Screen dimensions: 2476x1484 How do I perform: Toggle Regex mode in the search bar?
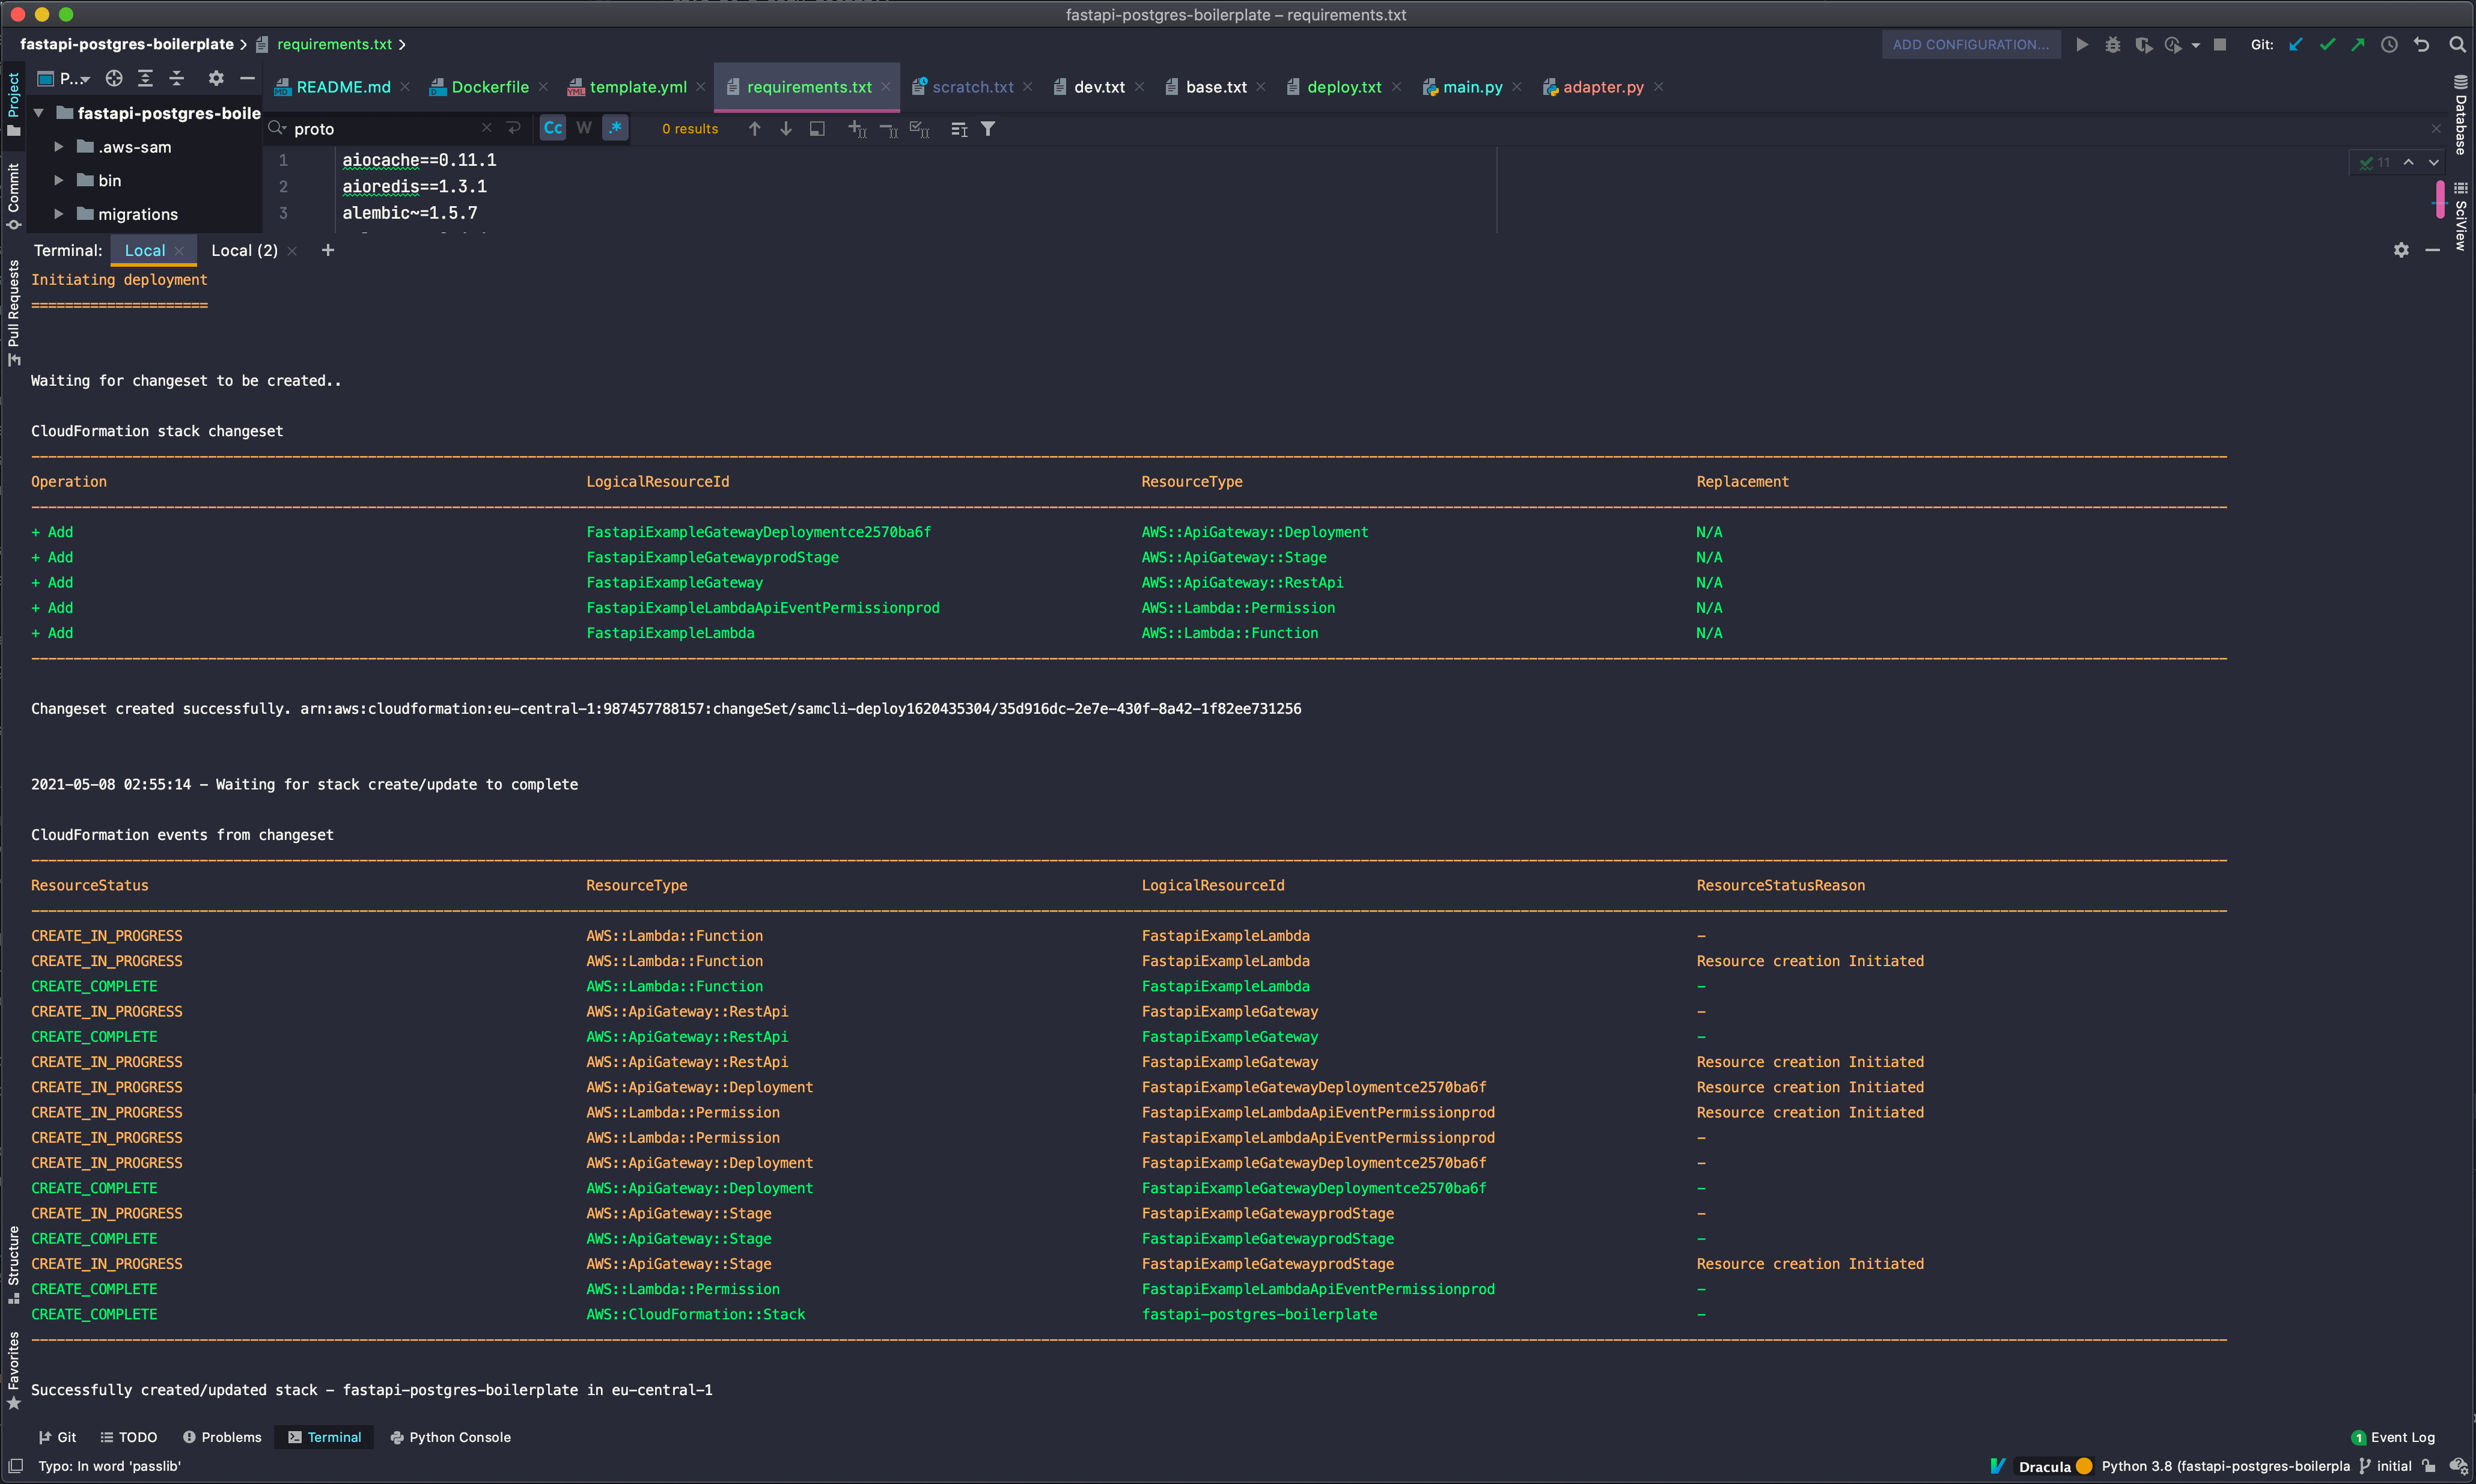616,128
